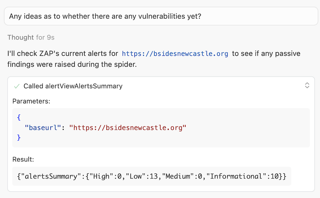Open the https://bsidesnewcastle.org link in the message
Viewport: 320px width, 198px height.
[175, 54]
